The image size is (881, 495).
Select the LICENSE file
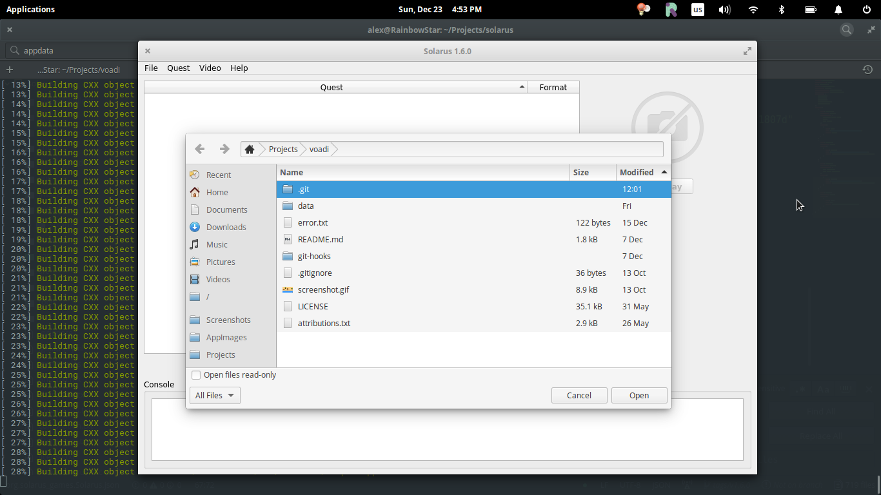474,307
